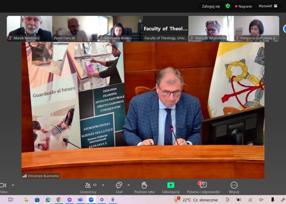Open Google Chrome from the taskbar
This screenshot has width=286, height=204.
point(59,200)
